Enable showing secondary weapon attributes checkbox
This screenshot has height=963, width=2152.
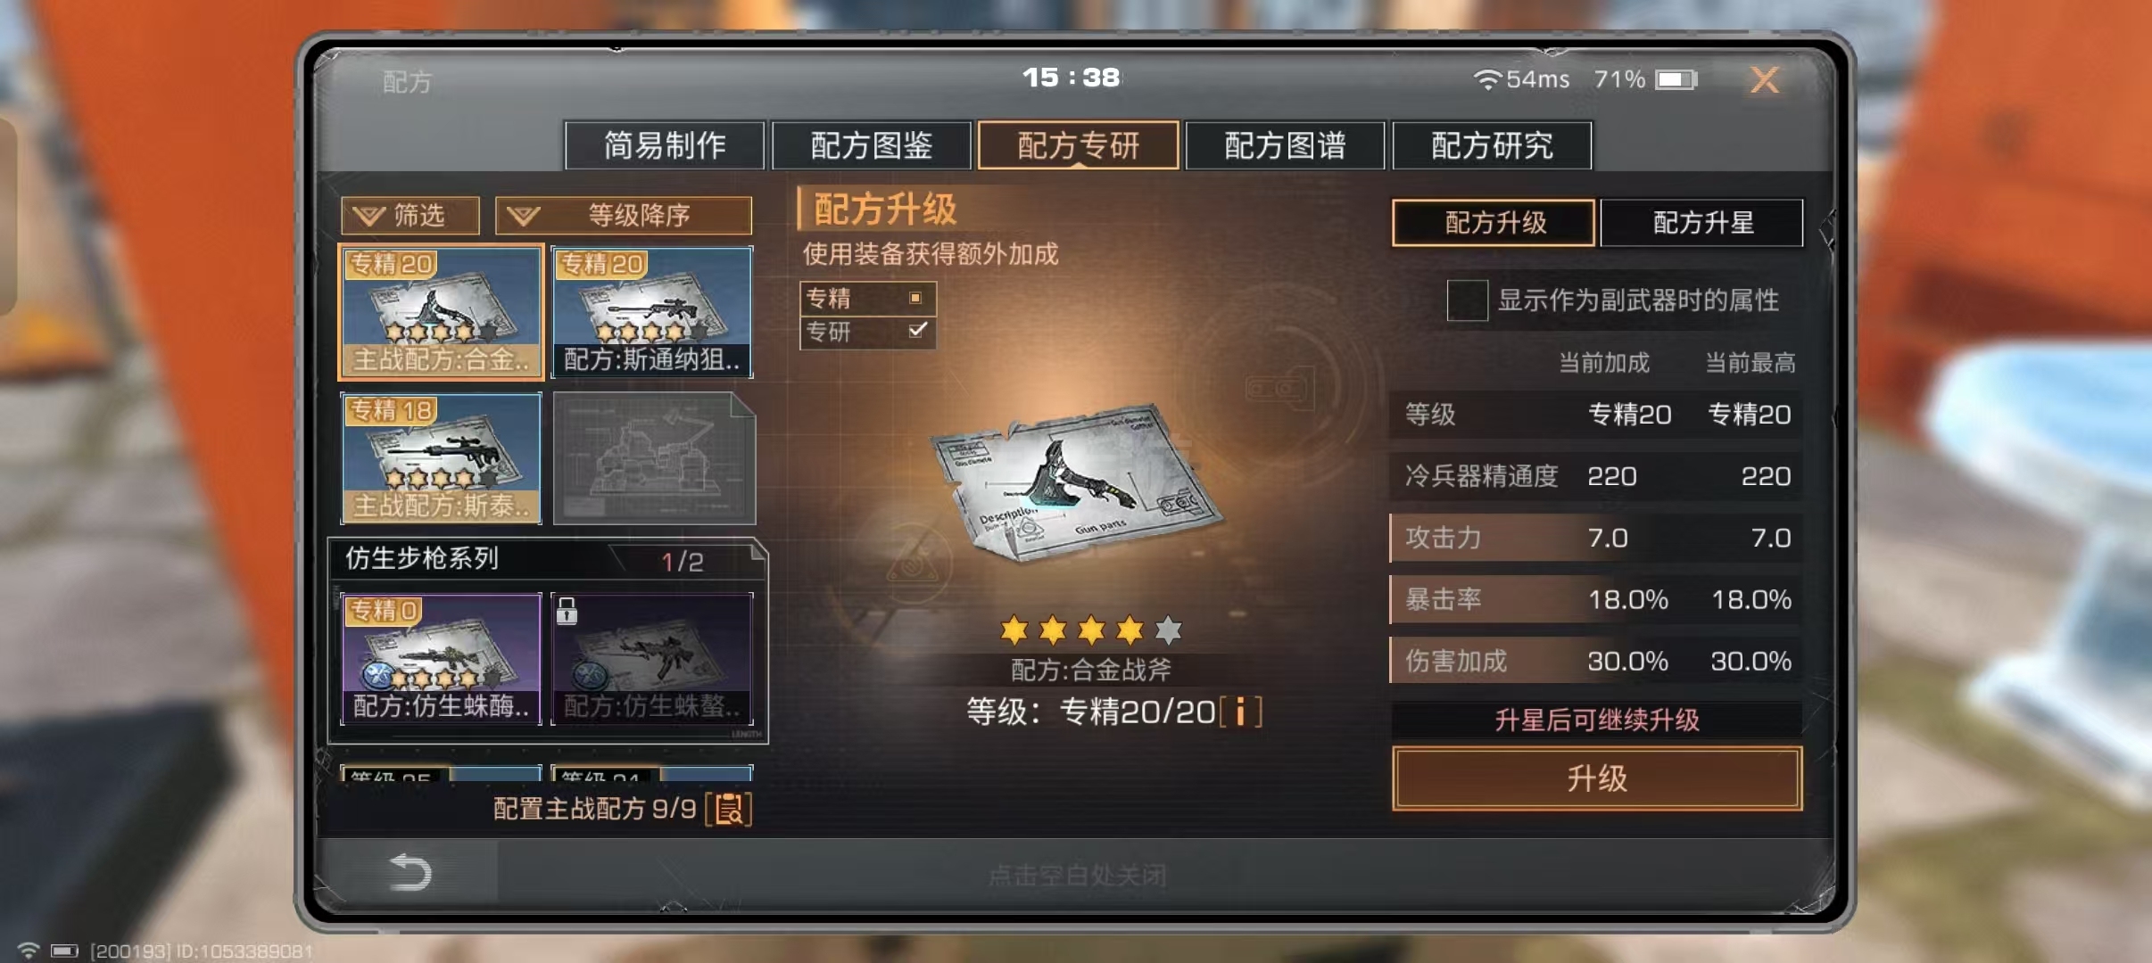click(1467, 300)
